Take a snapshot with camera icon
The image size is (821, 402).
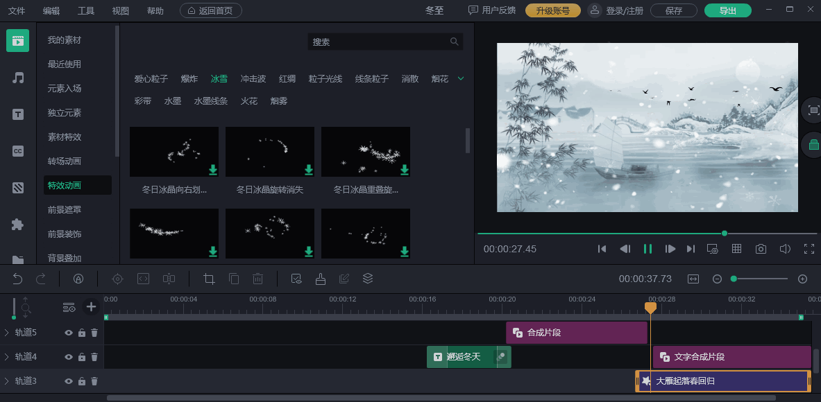click(x=761, y=249)
